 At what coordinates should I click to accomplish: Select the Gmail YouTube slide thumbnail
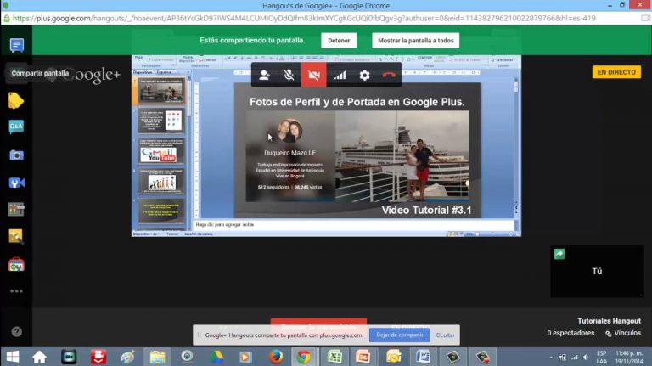[161, 151]
